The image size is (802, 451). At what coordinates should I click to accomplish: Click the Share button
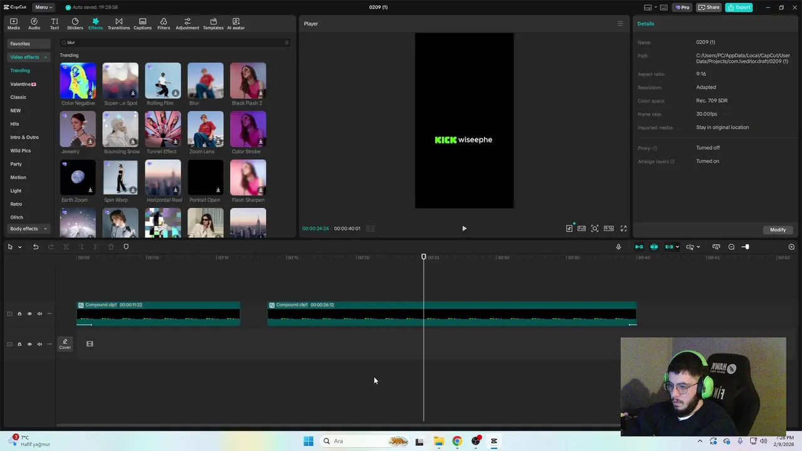709,8
